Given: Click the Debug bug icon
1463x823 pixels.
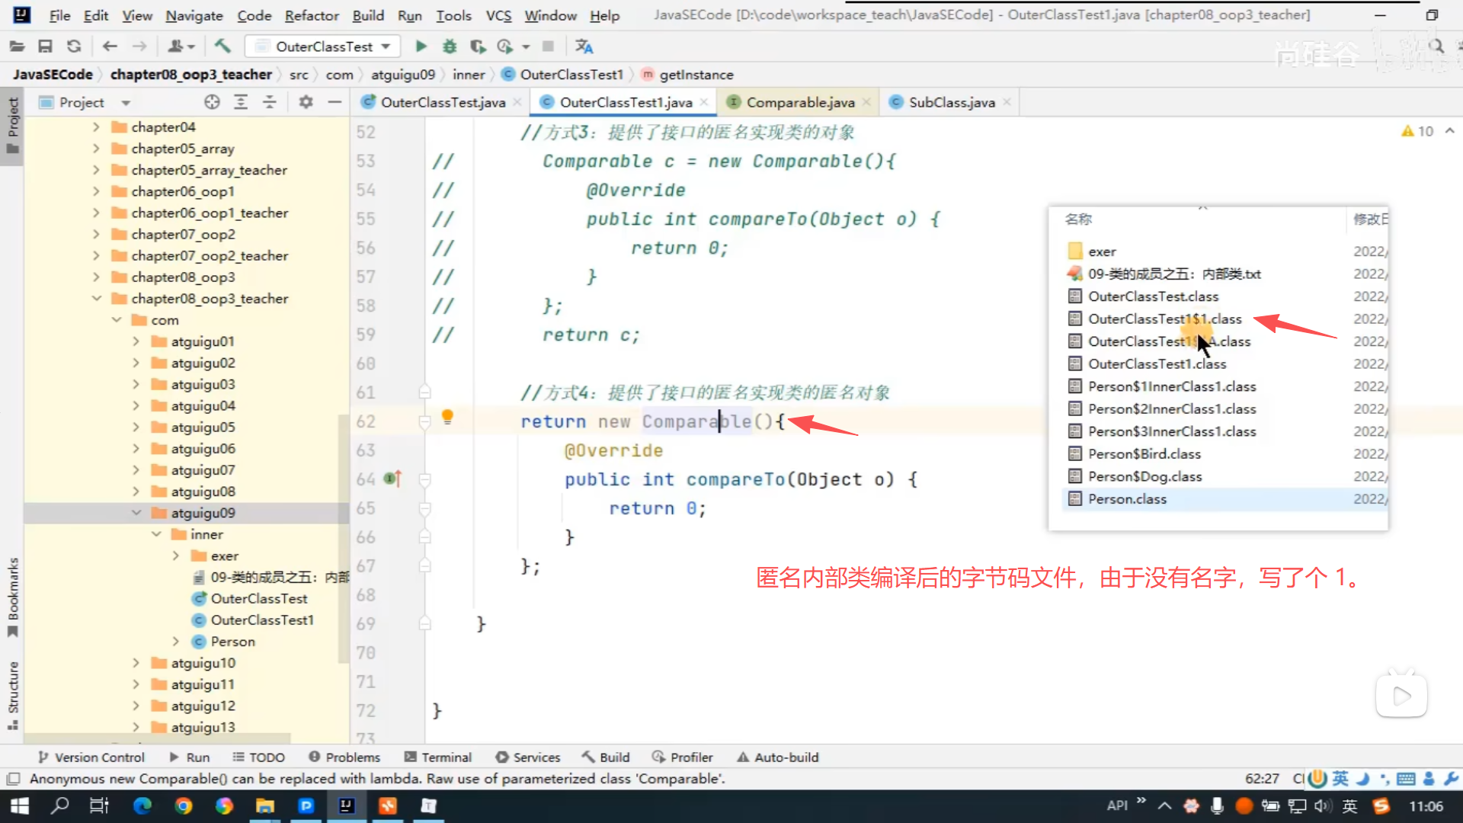Looking at the screenshot, I should (x=450, y=46).
